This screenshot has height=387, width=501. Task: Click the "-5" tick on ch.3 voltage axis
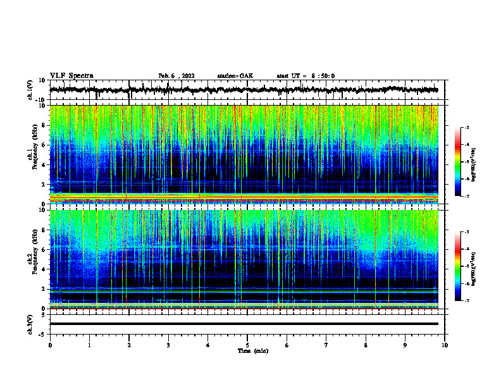(x=42, y=335)
